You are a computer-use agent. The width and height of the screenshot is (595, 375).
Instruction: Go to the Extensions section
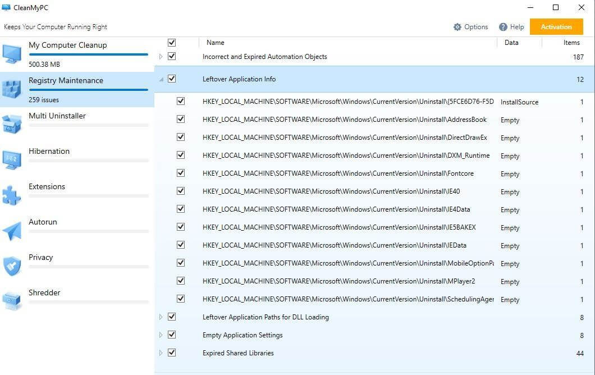pos(77,195)
